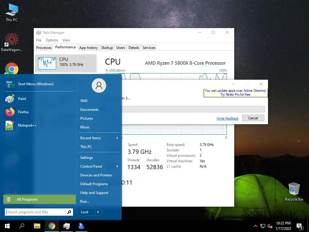Click the Handles value 52836
This screenshot has height=232, width=309.
[155, 167]
